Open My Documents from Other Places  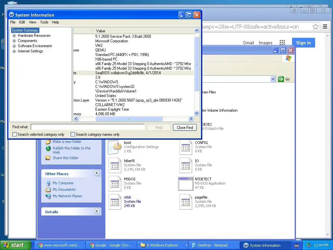[x=64, y=189]
